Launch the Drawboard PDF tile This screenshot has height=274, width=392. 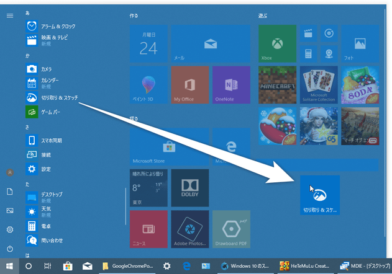coord(231,229)
